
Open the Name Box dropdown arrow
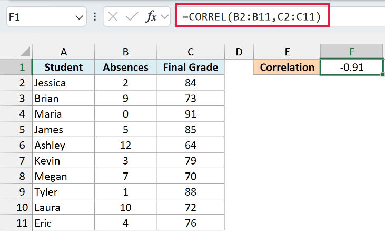click(x=79, y=17)
